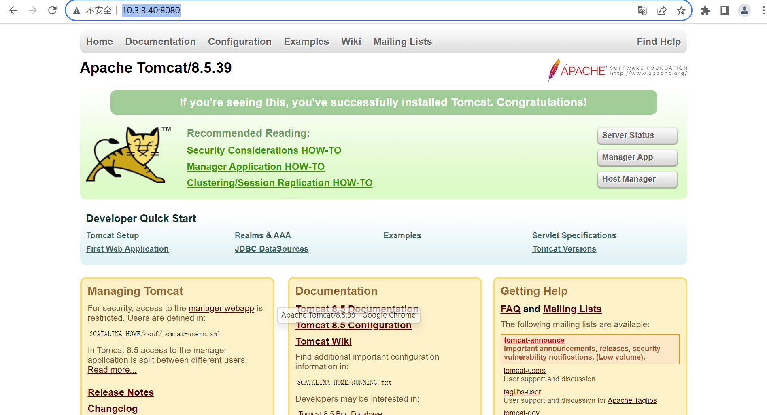Open the JDBC DataSources link
This screenshot has width=767, height=415.
(x=271, y=249)
